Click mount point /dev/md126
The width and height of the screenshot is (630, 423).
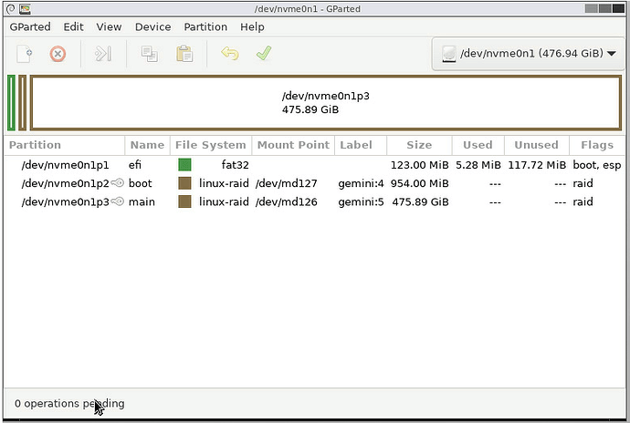pos(286,201)
